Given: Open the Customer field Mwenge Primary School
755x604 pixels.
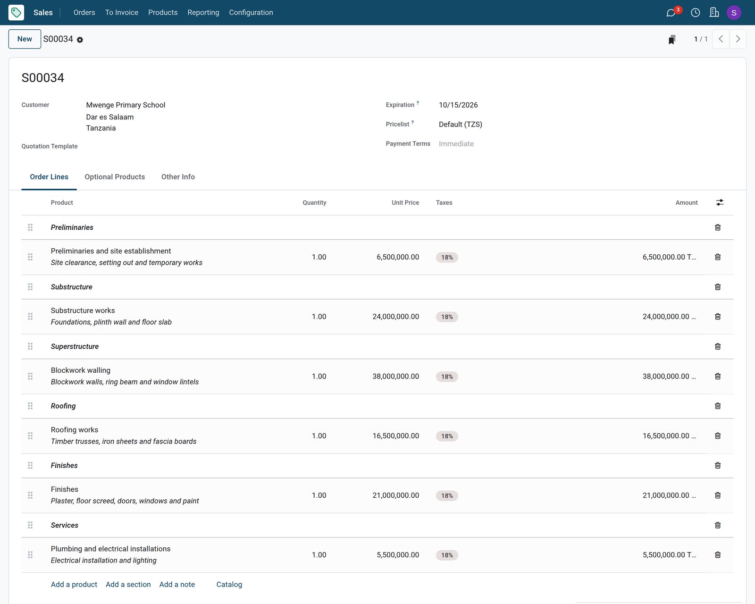Looking at the screenshot, I should tap(126, 105).
